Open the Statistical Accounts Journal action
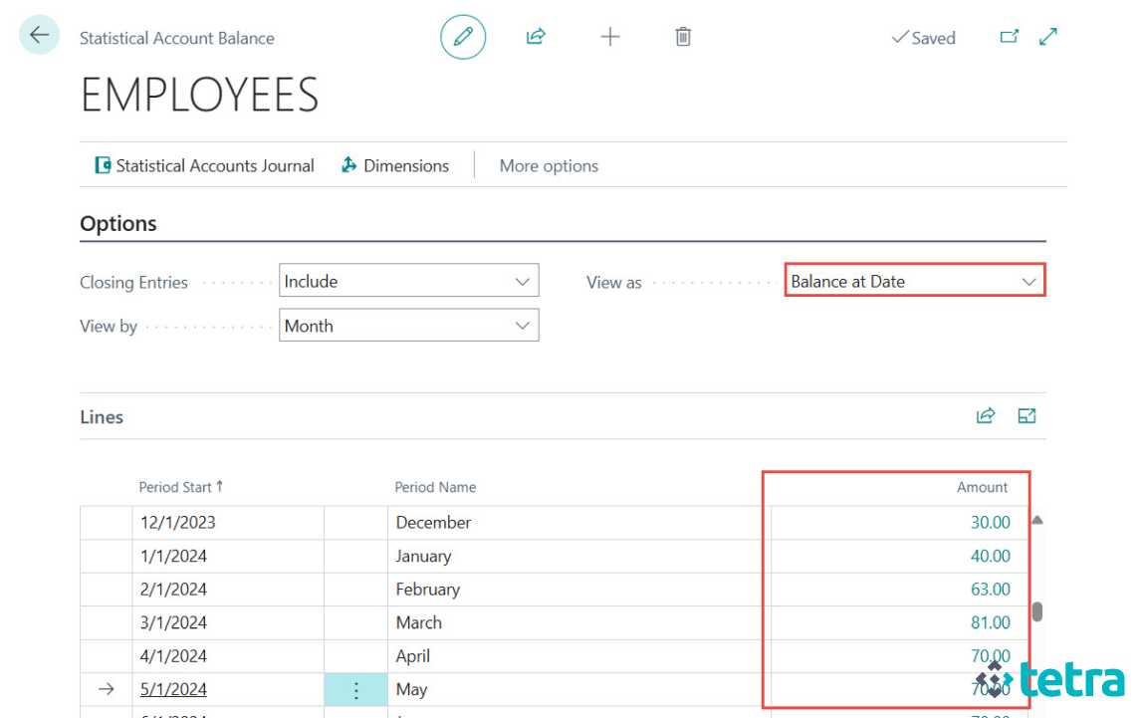Screen dimensions: 1145x718 pyautogui.click(x=203, y=165)
